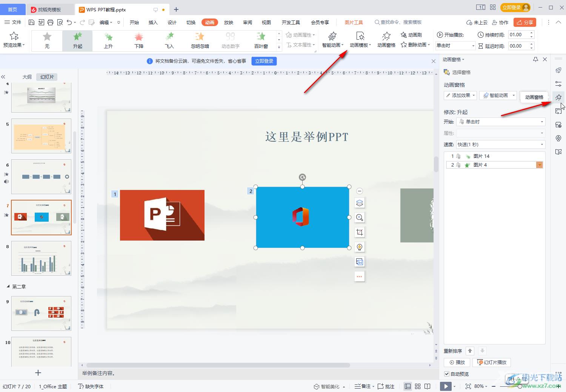This screenshot has height=392, width=566.
Task: Click the print icon in the quick toolbar
Action: (x=51, y=22)
